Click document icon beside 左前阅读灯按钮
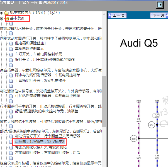Image resolution: width=168 pixels, height=167 pixels. 11,153
